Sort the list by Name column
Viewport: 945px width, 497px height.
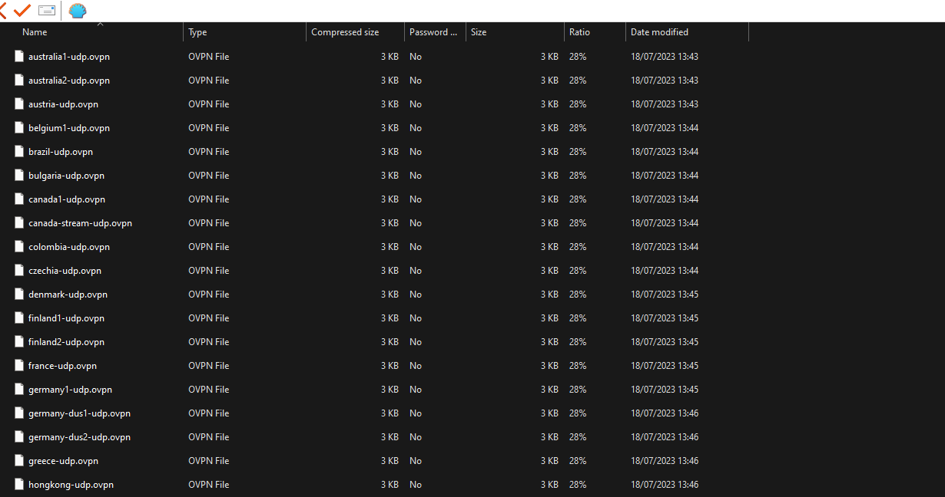point(35,31)
